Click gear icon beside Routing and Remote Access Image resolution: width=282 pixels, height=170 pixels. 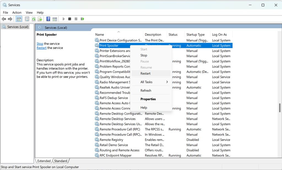(97, 150)
